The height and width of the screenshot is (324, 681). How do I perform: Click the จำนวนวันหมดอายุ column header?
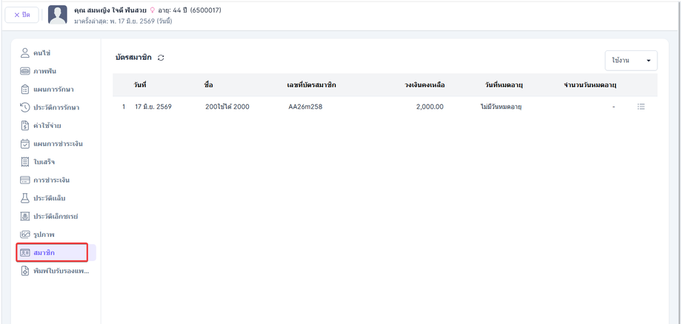click(589, 85)
